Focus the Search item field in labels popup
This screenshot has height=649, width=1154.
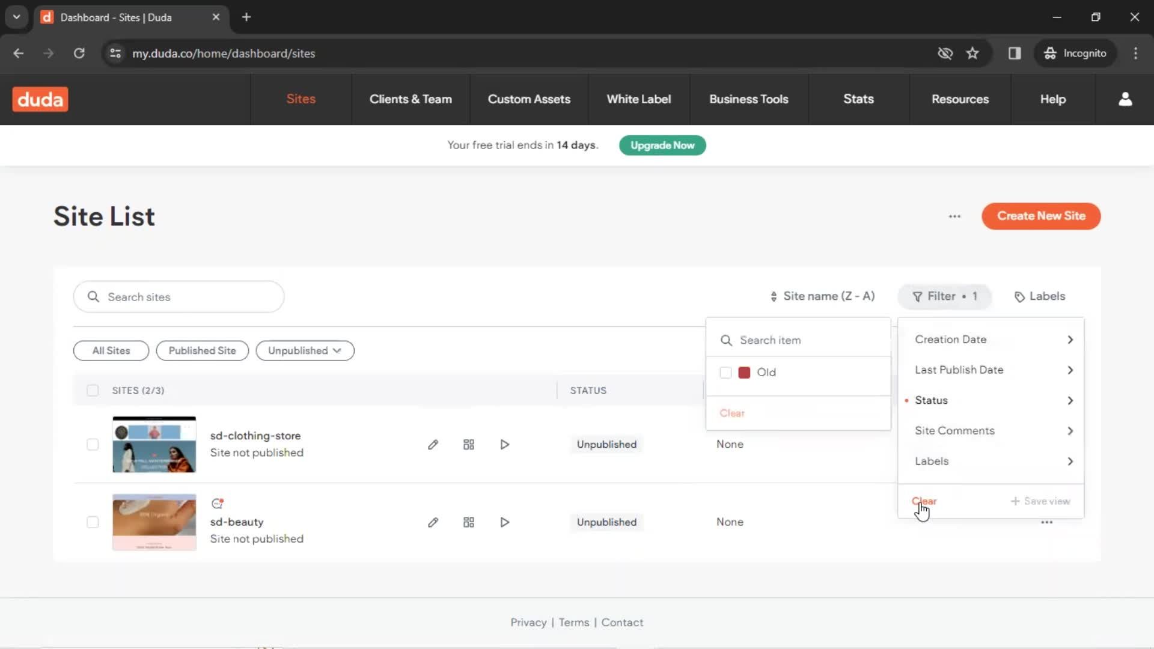pos(798,340)
